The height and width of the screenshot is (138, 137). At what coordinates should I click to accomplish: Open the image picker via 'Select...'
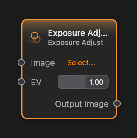(81, 63)
